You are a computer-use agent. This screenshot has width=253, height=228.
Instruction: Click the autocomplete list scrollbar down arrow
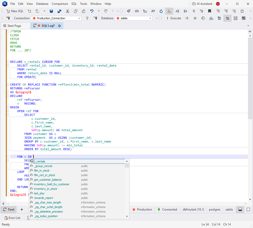[127, 216]
